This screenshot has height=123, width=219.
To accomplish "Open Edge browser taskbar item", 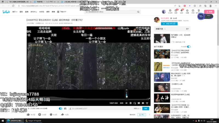I will [15, 121].
